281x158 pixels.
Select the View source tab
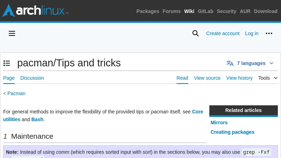[207, 78]
